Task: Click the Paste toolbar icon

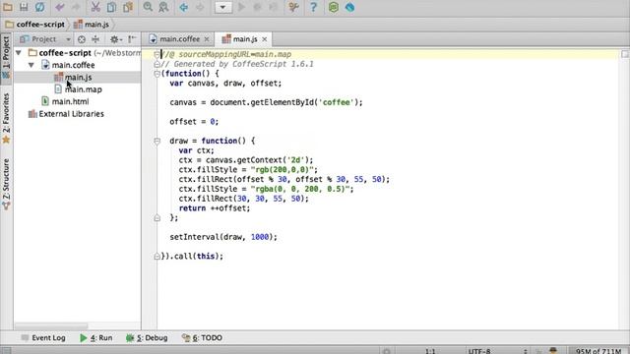Action: [128, 7]
